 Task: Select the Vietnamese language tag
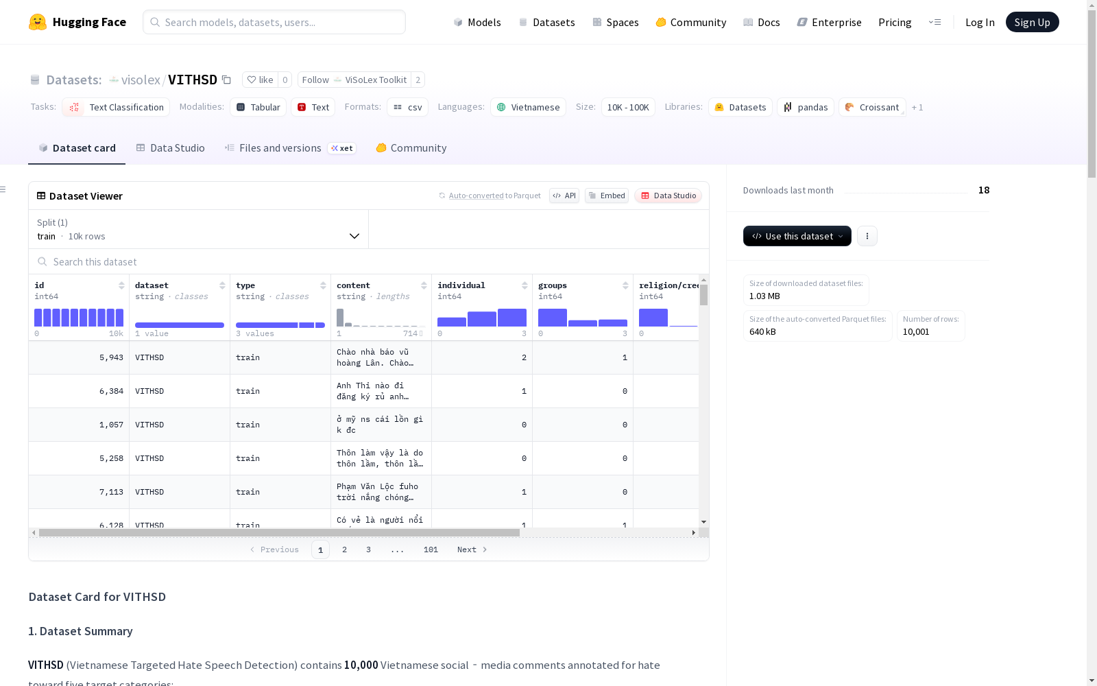click(x=528, y=107)
